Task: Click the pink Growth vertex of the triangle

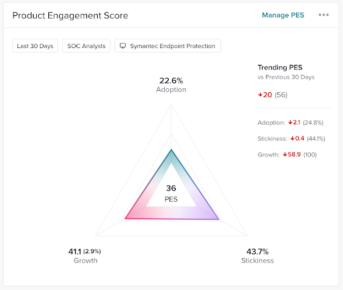Action: (x=125, y=219)
